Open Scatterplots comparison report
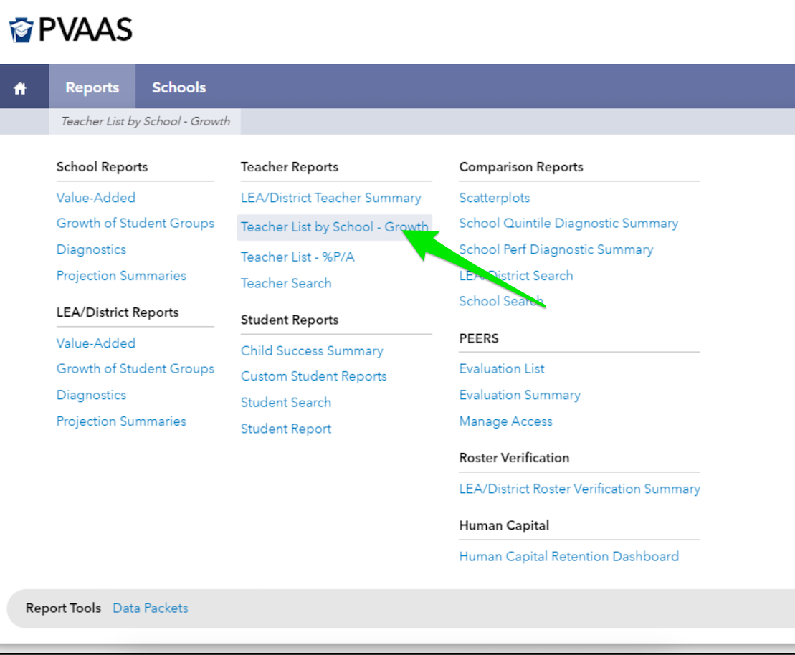Image resolution: width=795 pixels, height=655 pixels. [x=495, y=198]
